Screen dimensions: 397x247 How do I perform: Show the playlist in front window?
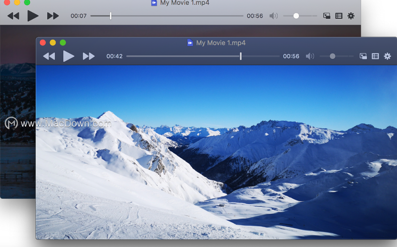coord(375,56)
